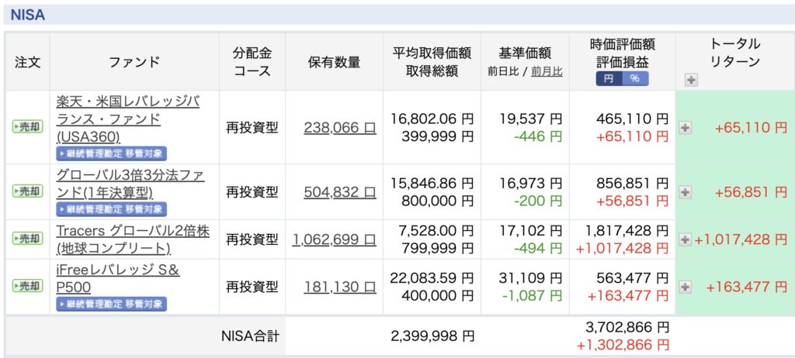The height and width of the screenshot is (358, 795).
Task: Expand total return details for +65,110 円 row
Action: tap(685, 128)
